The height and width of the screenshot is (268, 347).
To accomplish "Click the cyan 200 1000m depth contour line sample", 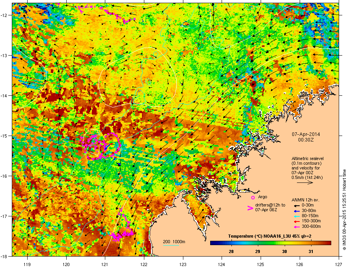I will [x=171, y=245].
